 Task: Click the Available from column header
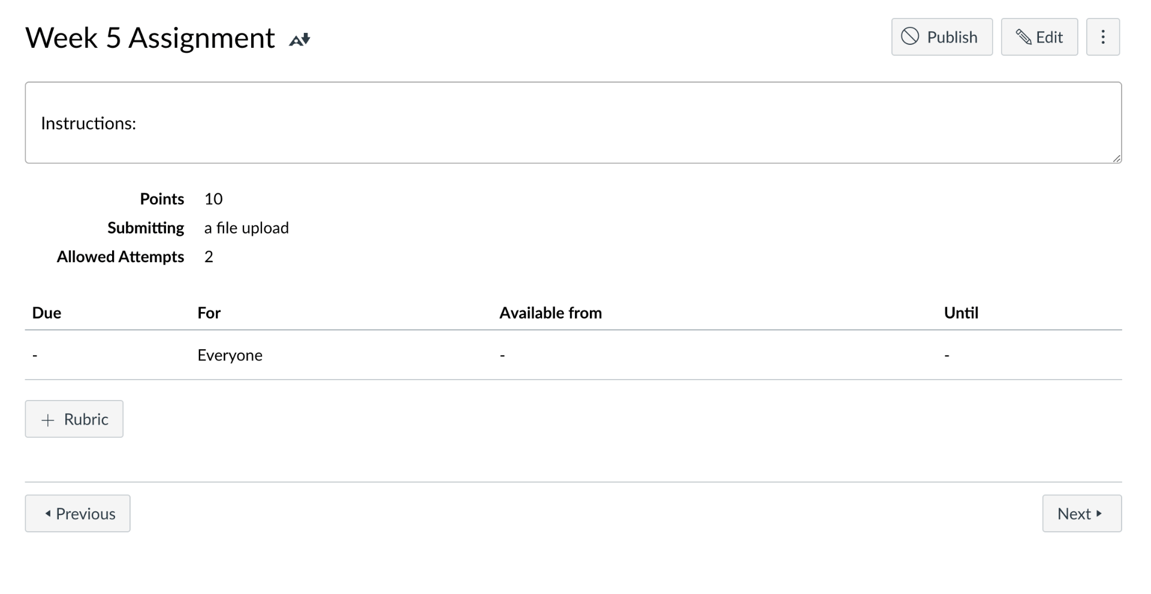pos(550,312)
